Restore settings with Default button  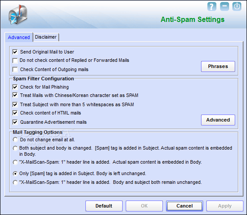(104, 206)
